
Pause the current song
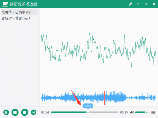15,112
